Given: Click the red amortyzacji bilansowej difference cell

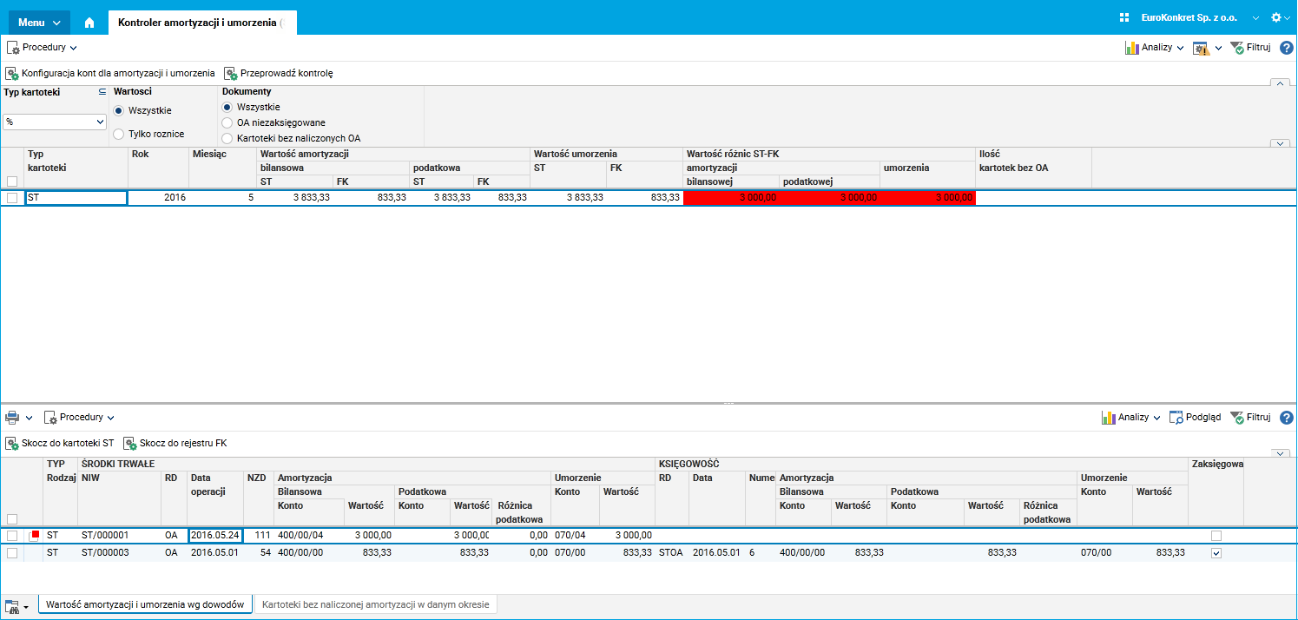Looking at the screenshot, I should point(731,198).
